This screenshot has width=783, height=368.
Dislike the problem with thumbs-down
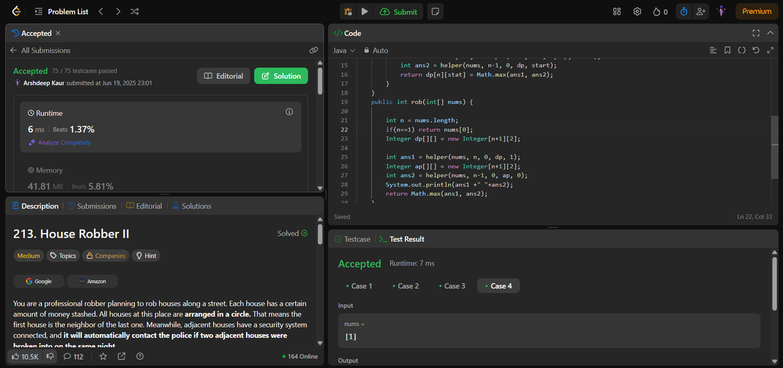pyautogui.click(x=50, y=356)
